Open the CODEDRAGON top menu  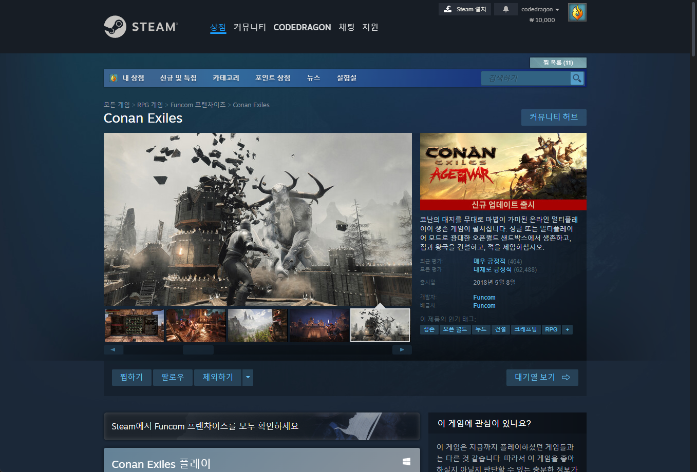point(302,27)
